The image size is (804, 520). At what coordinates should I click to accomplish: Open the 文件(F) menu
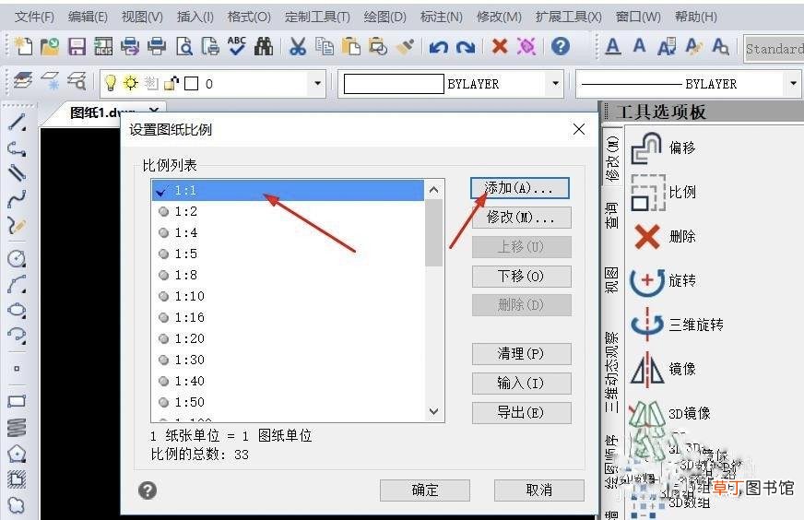34,17
